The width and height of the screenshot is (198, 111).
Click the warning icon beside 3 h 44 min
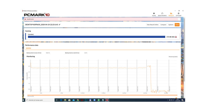point(176,37)
